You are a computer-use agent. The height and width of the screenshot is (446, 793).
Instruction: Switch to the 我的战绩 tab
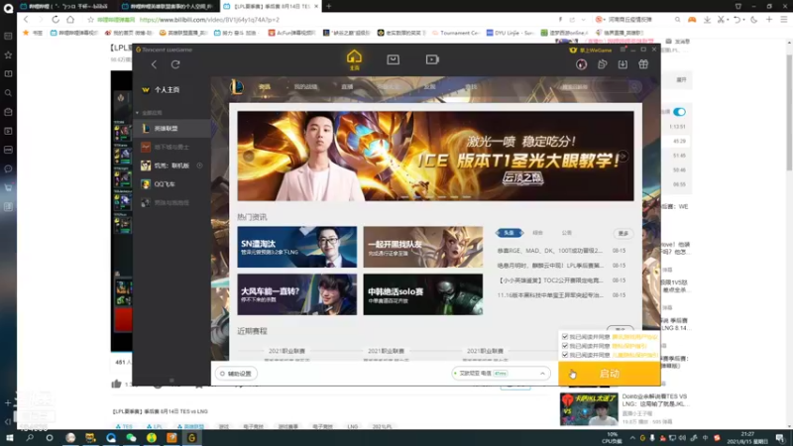point(305,87)
